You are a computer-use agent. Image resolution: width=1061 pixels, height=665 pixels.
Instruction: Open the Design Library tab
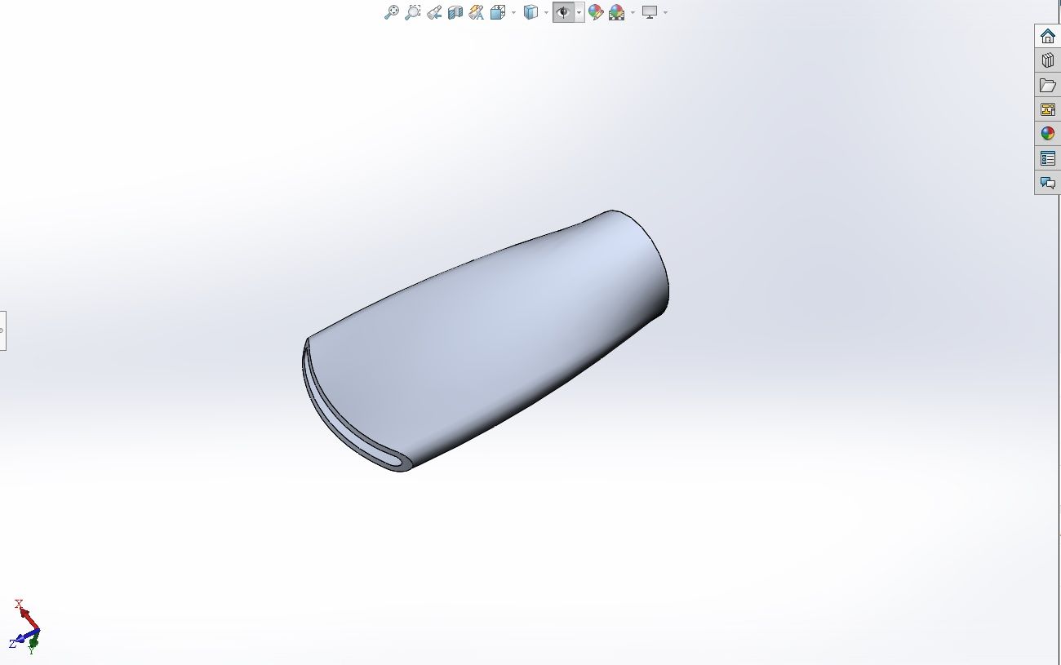pos(1048,60)
